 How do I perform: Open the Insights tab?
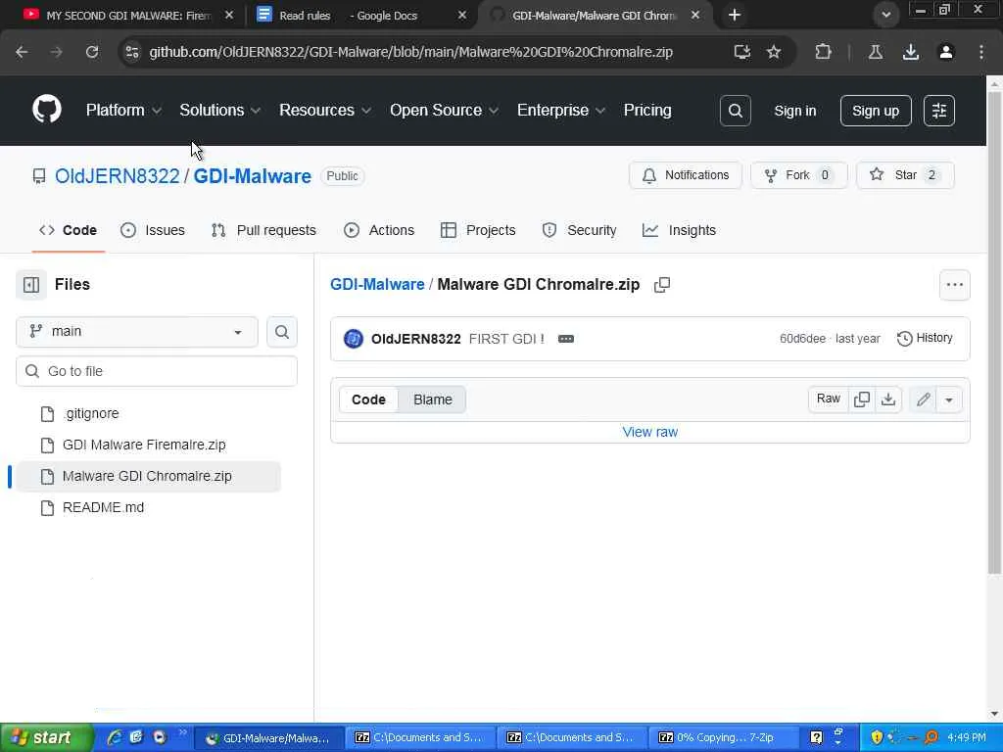click(680, 230)
